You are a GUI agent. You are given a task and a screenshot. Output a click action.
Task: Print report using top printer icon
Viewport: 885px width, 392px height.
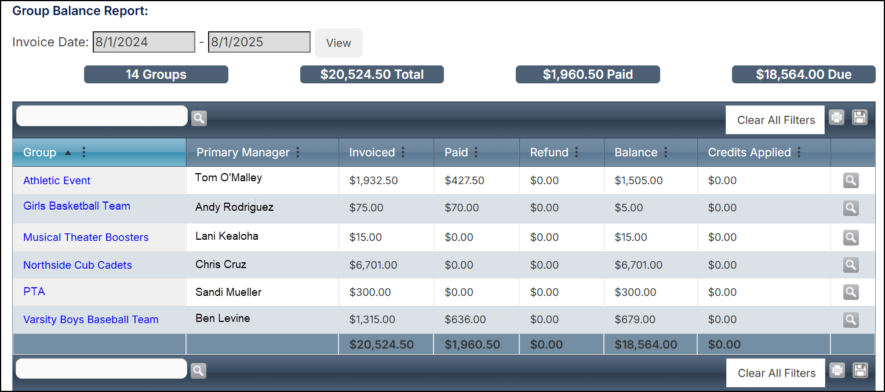click(836, 118)
